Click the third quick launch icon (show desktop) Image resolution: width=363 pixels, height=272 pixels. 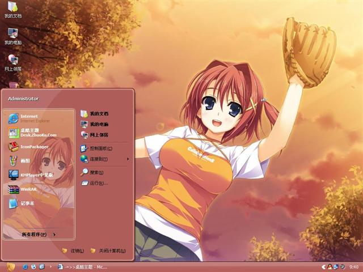tap(42, 267)
